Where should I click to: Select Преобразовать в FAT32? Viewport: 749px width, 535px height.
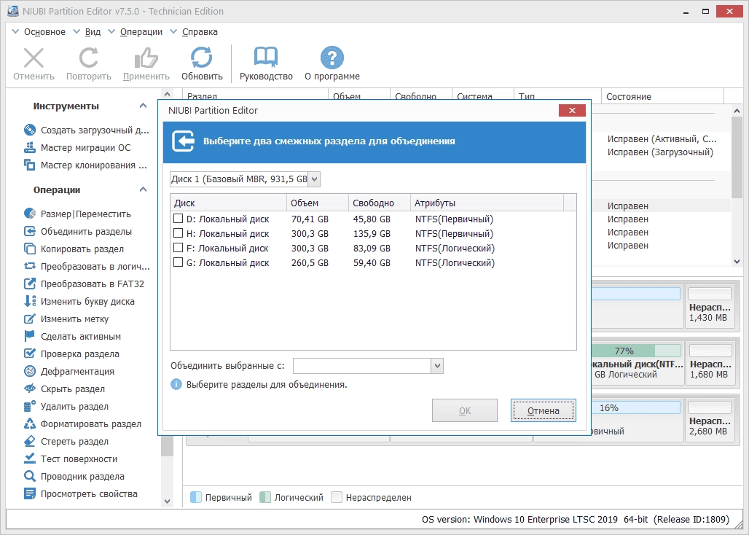[x=84, y=284]
